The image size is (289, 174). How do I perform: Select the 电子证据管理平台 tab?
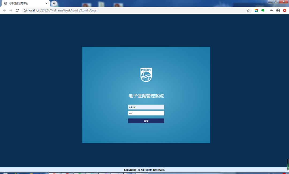[x=26, y=3]
